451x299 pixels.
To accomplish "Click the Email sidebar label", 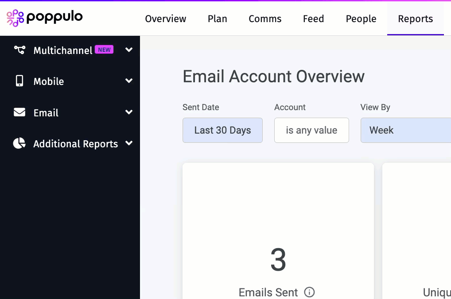I will pyautogui.click(x=46, y=113).
